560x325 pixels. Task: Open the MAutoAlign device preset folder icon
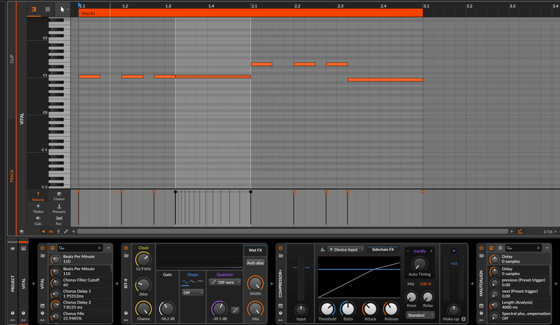point(481,256)
